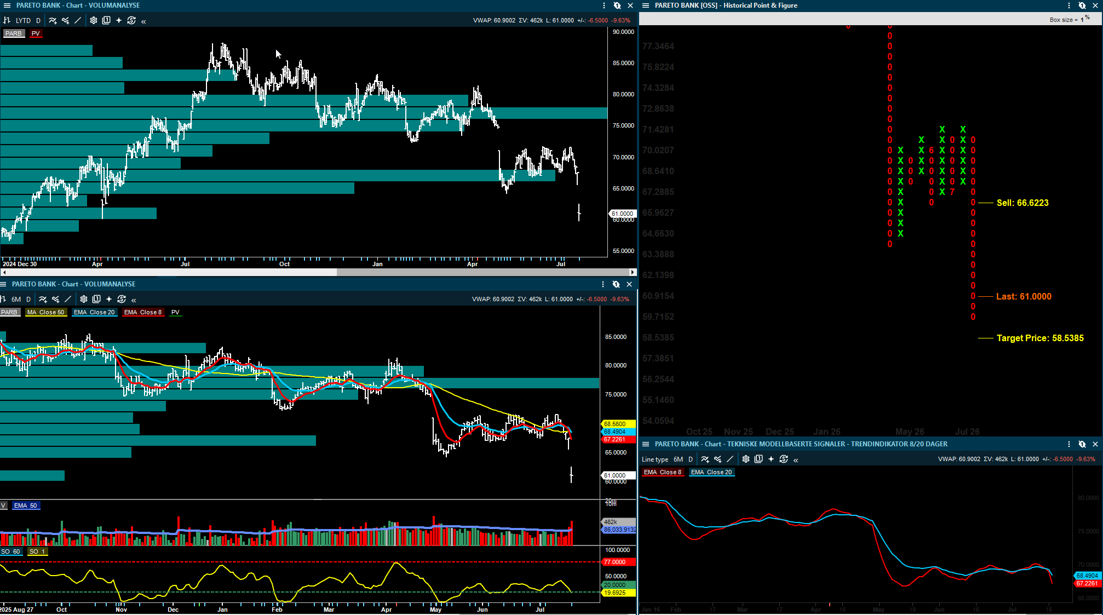
Task: Add indicator to the top LYTD chart
Action: (x=53, y=20)
